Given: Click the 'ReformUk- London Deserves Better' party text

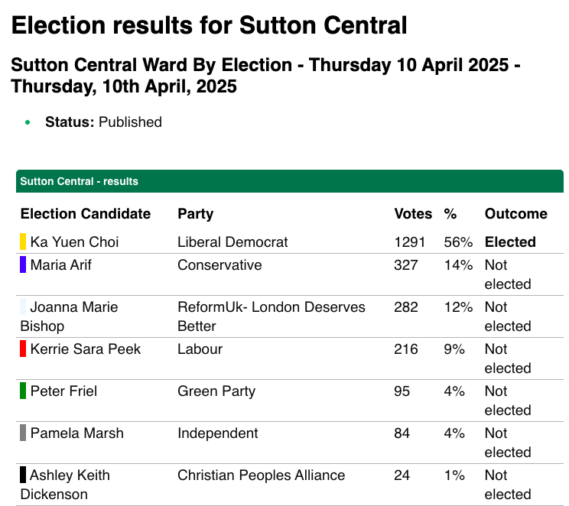Looking at the screenshot, I should [x=271, y=316].
